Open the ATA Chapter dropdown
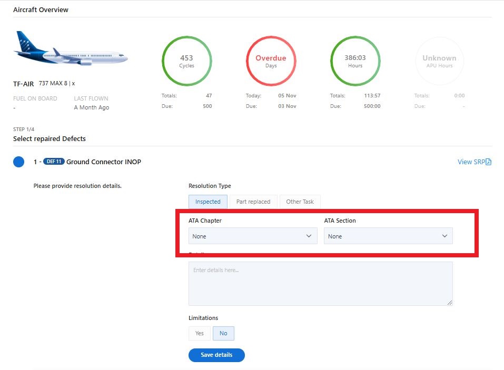Screen dimensions: 504x370 point(253,236)
